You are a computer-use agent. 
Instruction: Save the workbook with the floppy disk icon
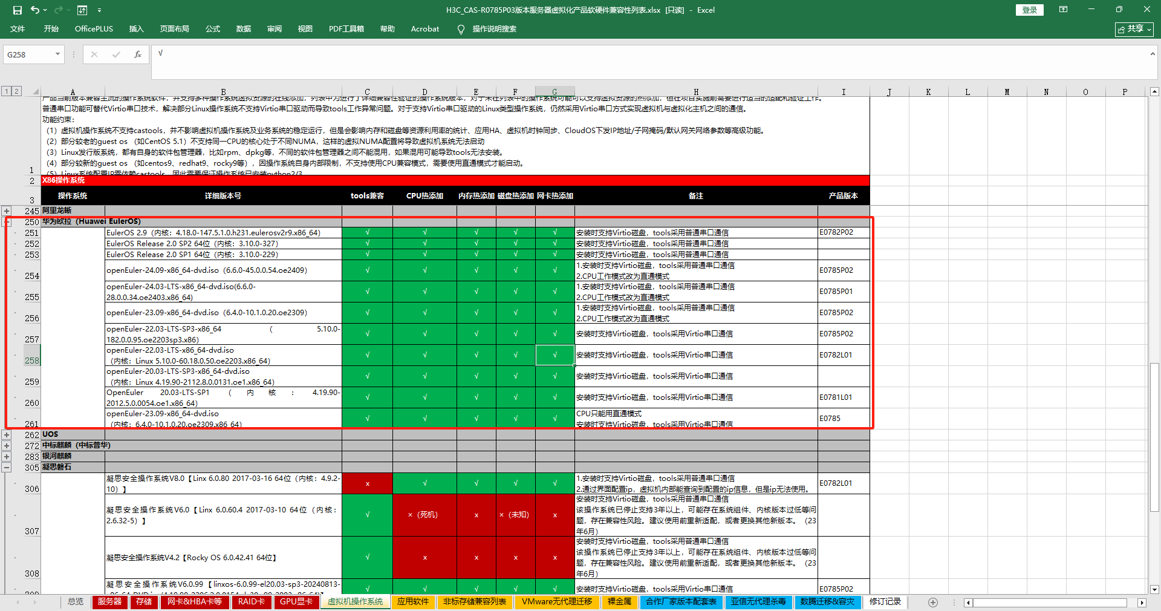point(18,10)
